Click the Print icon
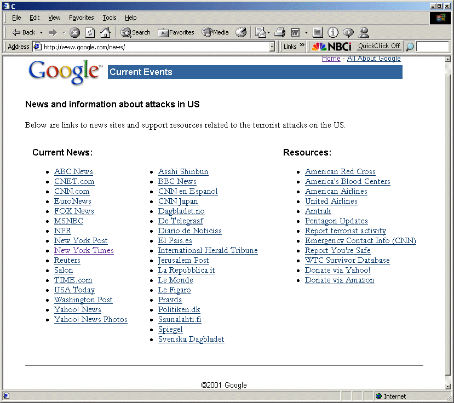 (280, 33)
